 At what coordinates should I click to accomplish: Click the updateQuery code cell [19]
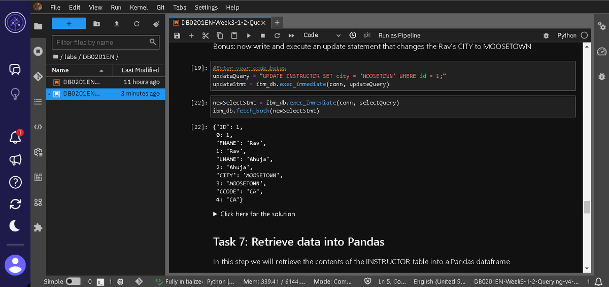[x=393, y=76]
